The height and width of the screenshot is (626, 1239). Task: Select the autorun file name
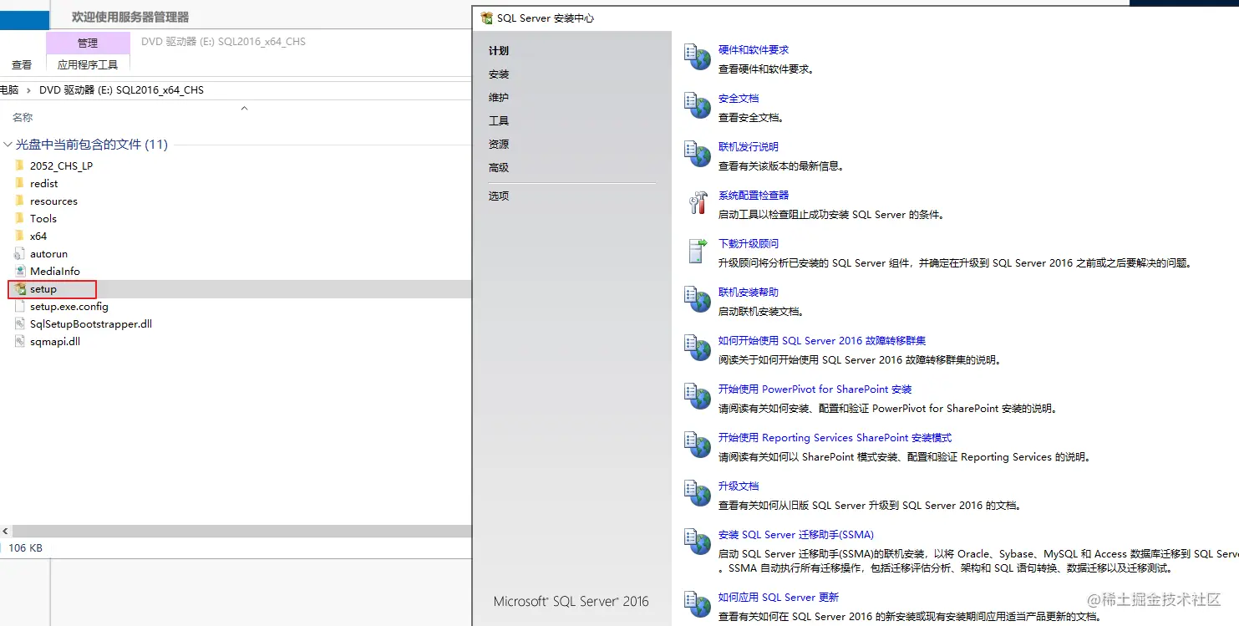(48, 253)
